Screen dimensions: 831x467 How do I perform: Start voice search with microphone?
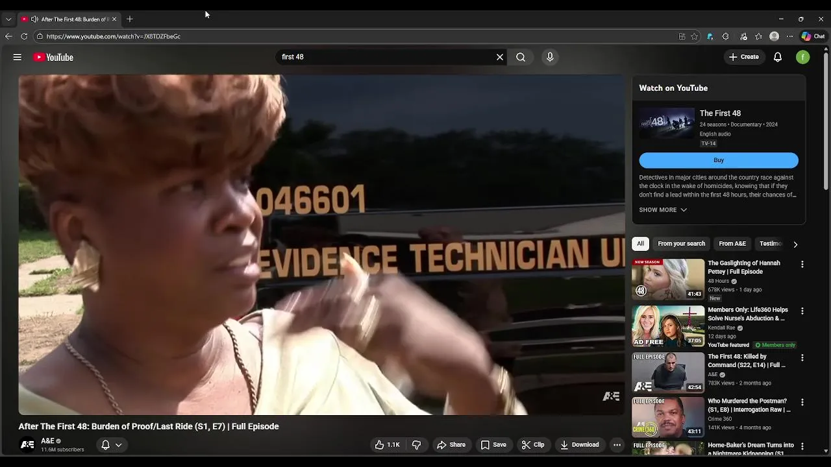[550, 57]
